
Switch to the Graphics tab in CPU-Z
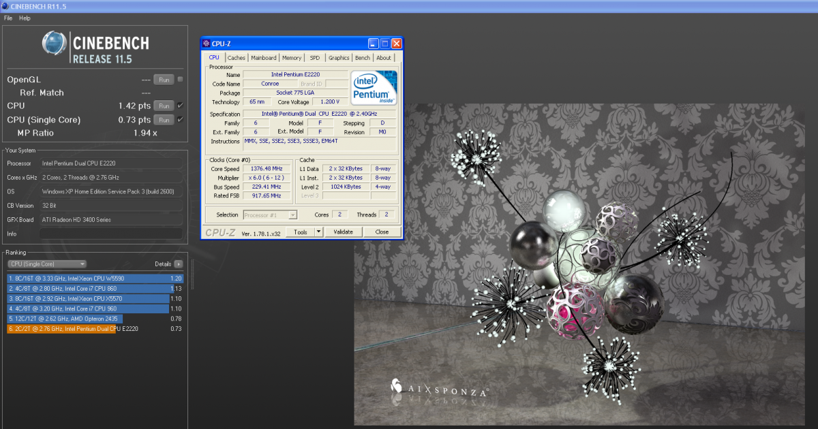tap(339, 58)
